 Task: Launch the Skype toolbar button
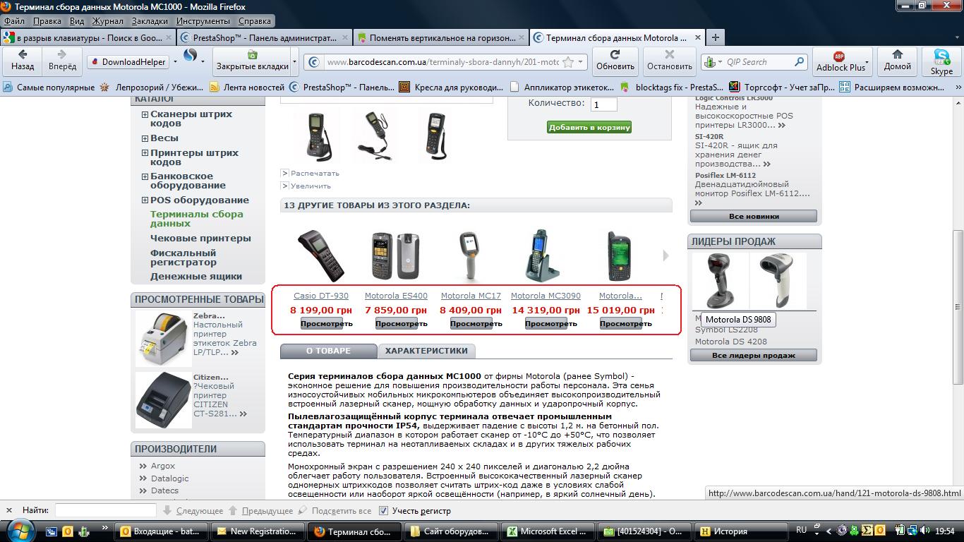pos(941,61)
